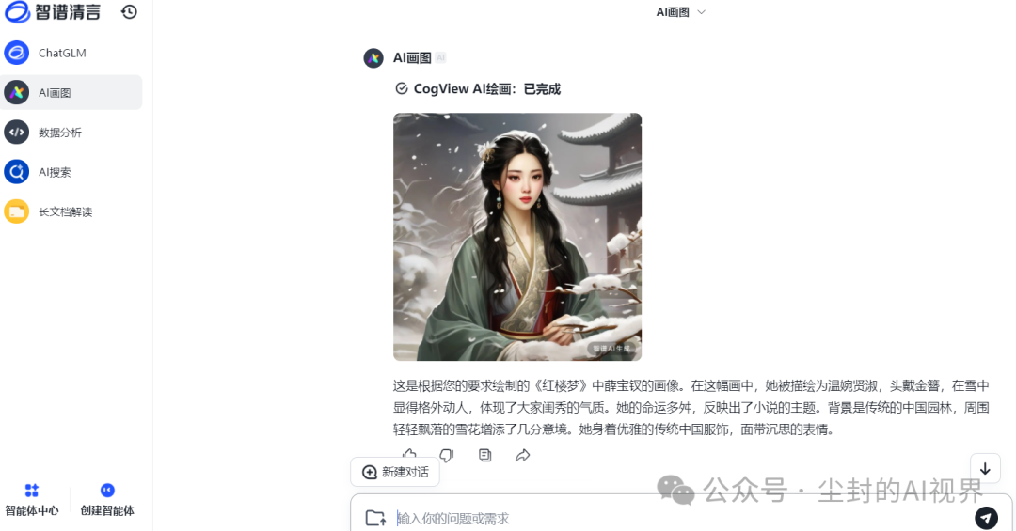Click the thumbs-up icon under the reply
Screen dimensions: 1016x531
coord(409,454)
